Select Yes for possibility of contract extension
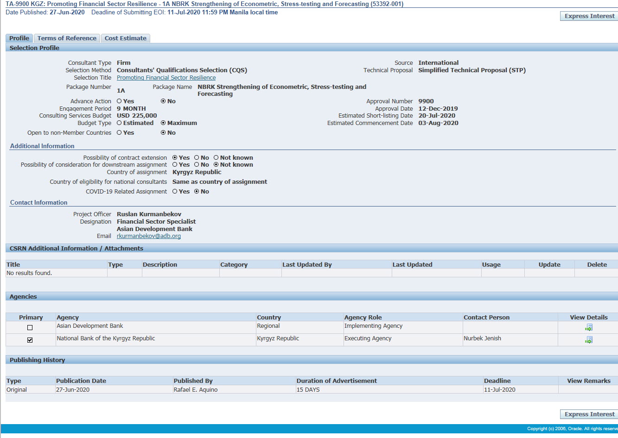 click(175, 158)
